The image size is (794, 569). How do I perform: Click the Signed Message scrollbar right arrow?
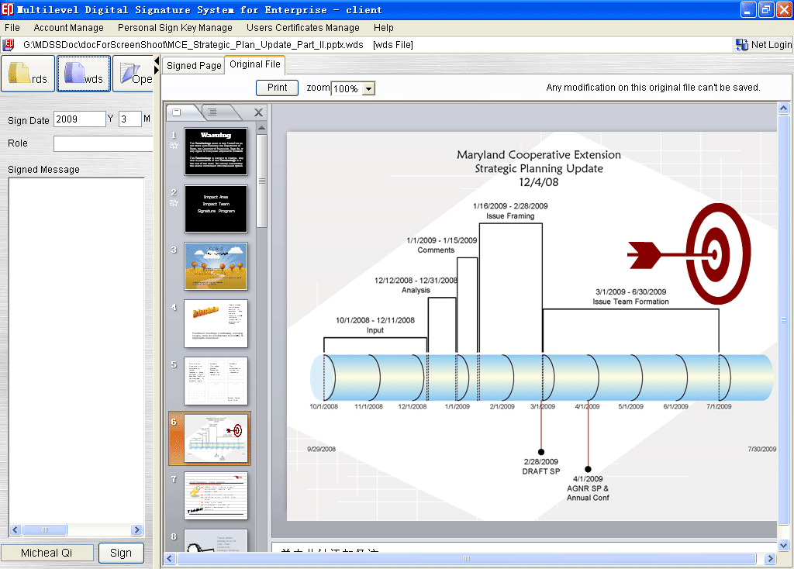[136, 529]
